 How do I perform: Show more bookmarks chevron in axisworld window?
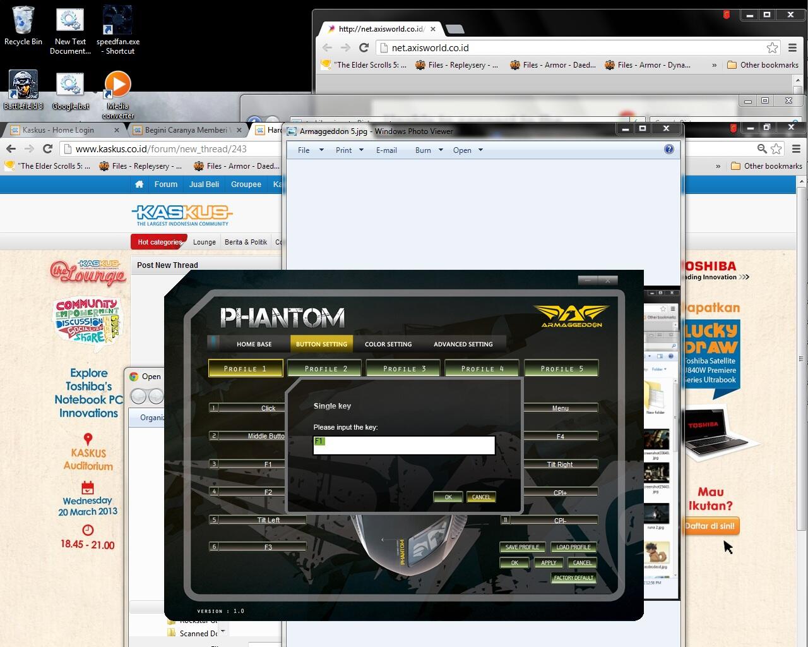(714, 64)
